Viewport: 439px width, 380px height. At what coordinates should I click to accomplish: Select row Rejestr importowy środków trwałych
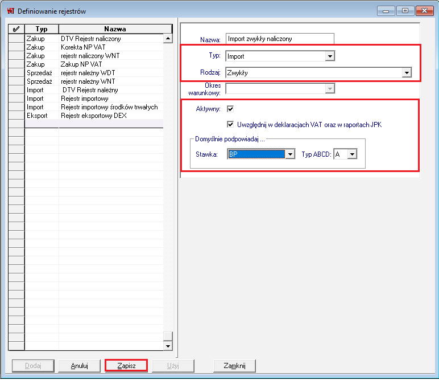coord(94,107)
